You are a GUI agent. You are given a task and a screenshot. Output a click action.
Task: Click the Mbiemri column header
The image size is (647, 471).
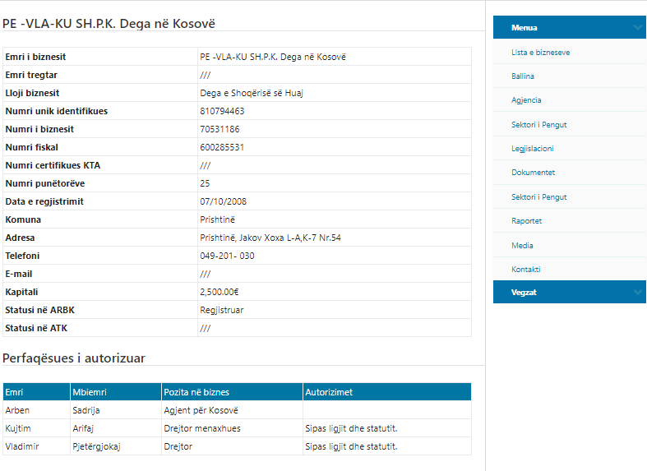88,392
